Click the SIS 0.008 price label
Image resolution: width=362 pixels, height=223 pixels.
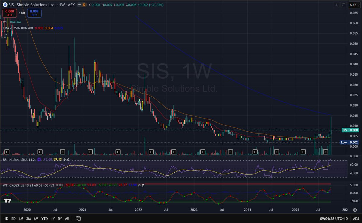[350, 130]
